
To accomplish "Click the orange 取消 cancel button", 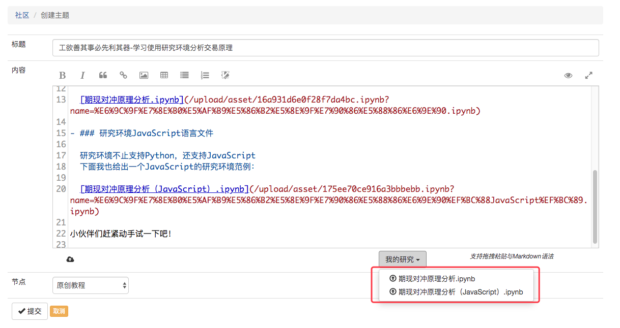I will 60,311.
